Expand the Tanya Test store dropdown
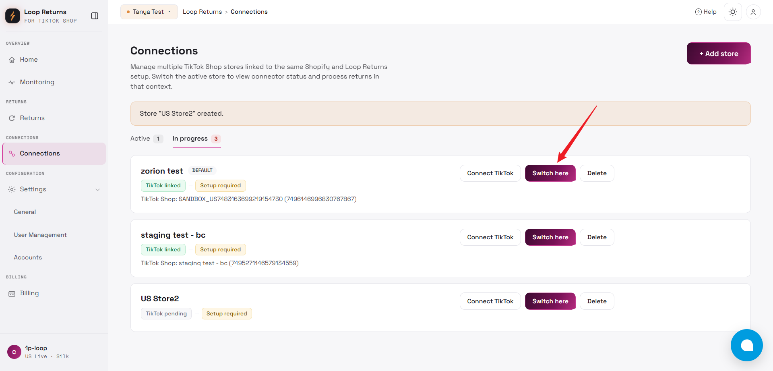773x371 pixels. point(149,12)
